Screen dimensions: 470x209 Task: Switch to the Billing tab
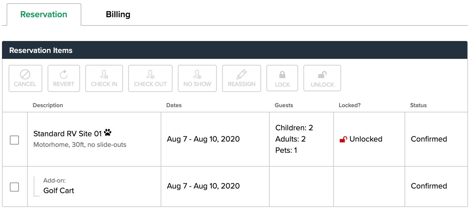pyautogui.click(x=118, y=14)
